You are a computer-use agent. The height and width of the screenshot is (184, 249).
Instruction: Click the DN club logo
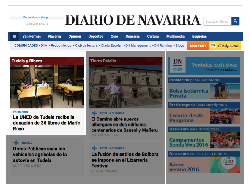[177, 65]
